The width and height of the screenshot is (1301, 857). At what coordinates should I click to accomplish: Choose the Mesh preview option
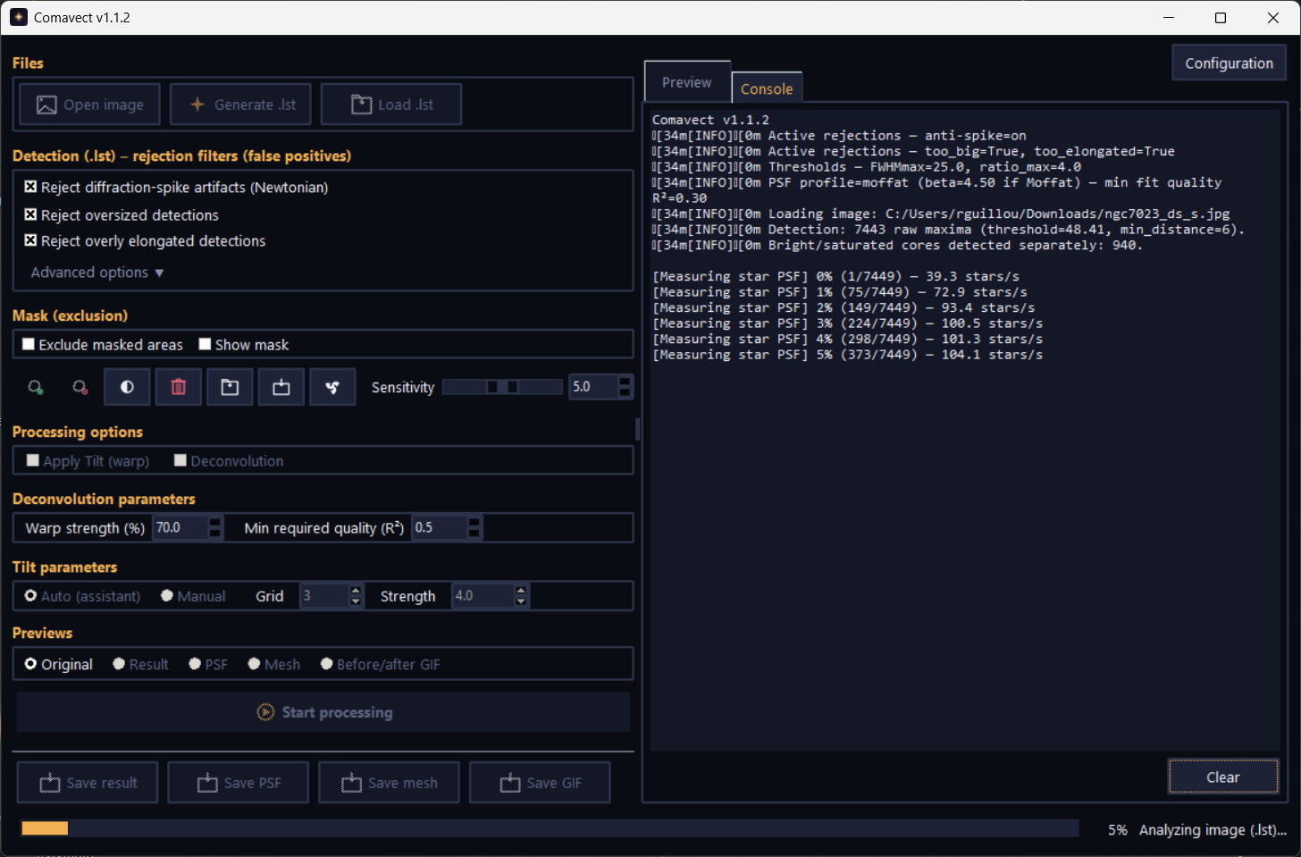(254, 664)
